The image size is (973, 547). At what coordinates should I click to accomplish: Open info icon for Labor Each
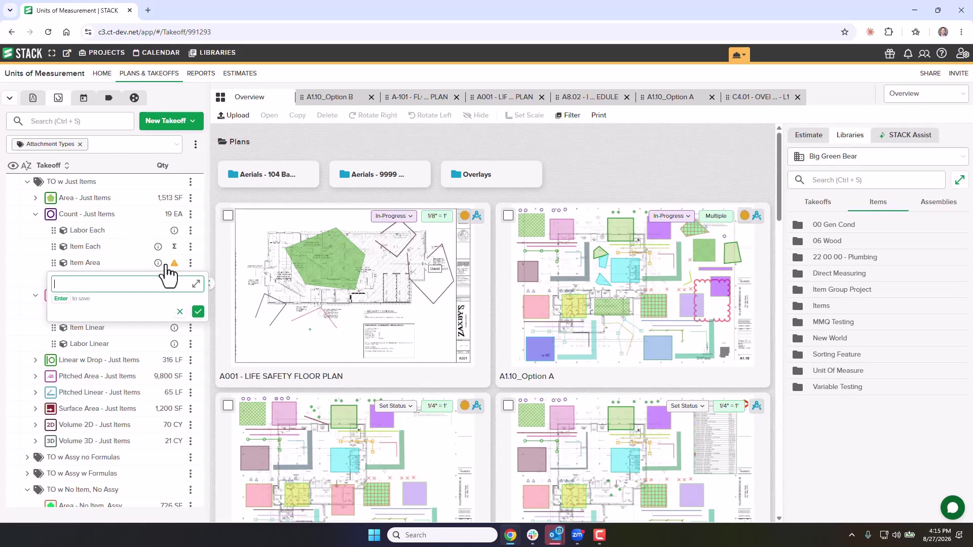174,230
